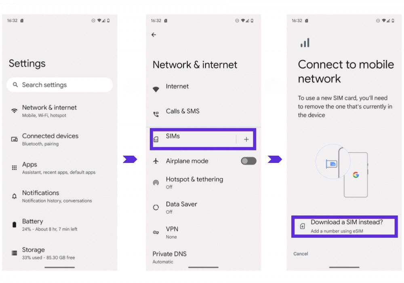Open the Internet entry
This screenshot has width=404, height=283.
pos(203,87)
